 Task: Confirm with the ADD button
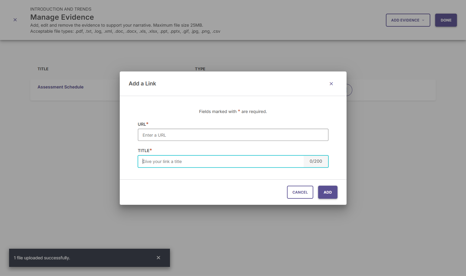click(328, 192)
